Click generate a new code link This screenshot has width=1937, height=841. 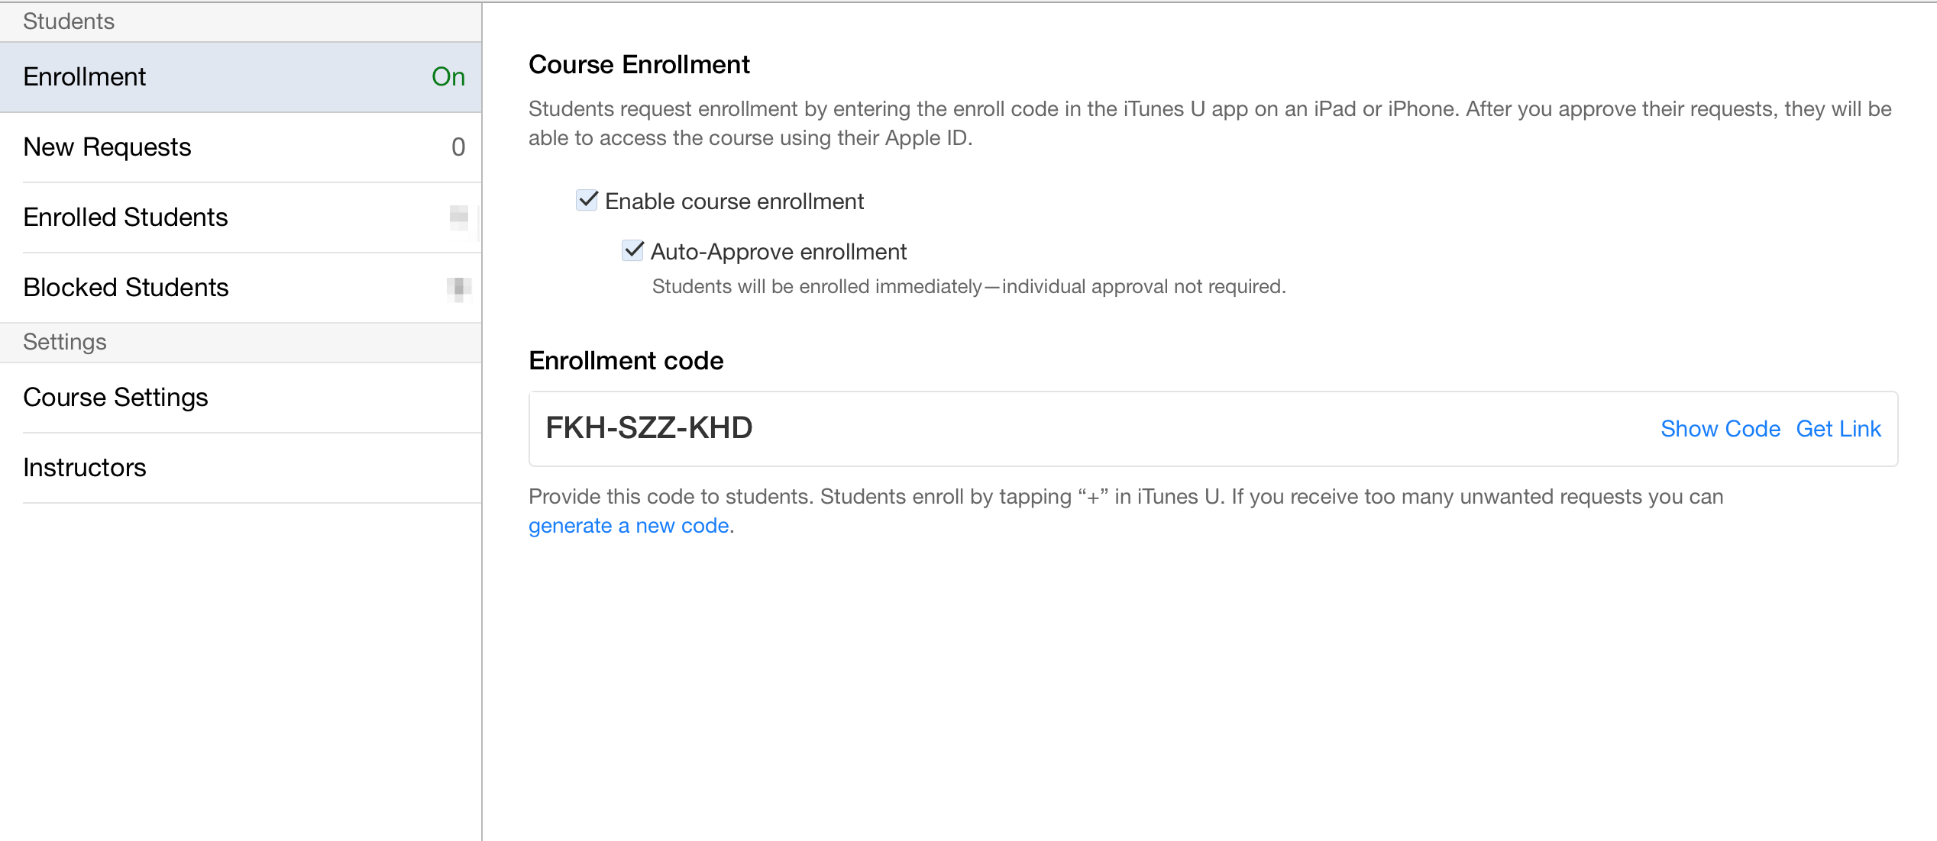[628, 526]
